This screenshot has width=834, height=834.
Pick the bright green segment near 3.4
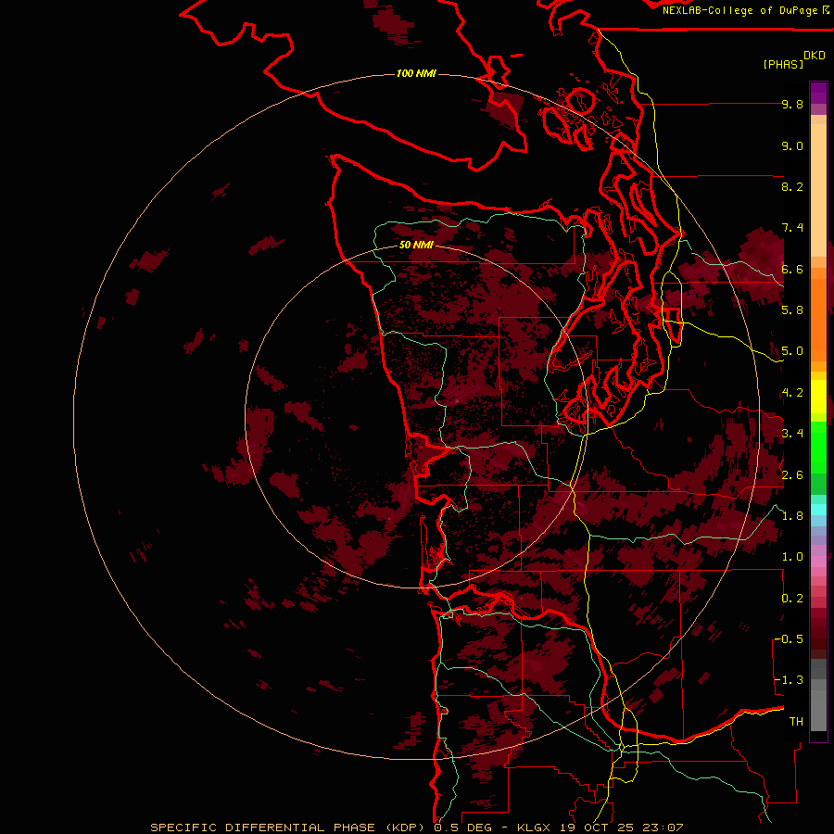click(818, 447)
